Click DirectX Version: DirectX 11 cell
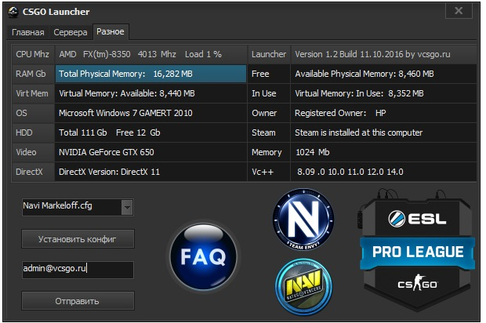This screenshot has height=323, width=486. click(151, 172)
